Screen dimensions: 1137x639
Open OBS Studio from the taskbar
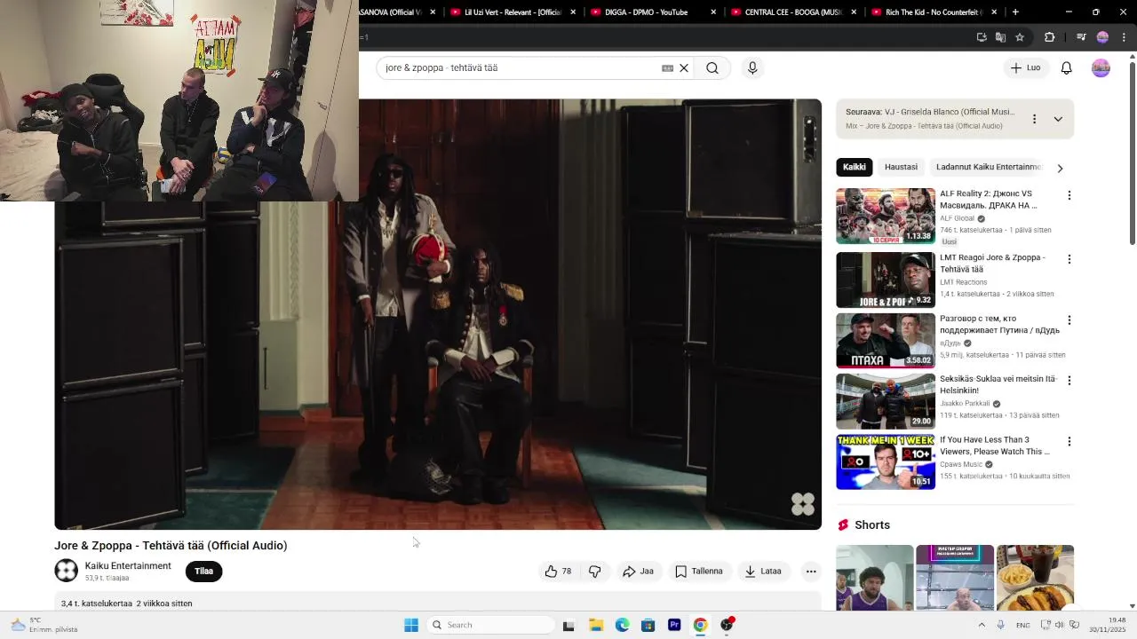point(728,625)
